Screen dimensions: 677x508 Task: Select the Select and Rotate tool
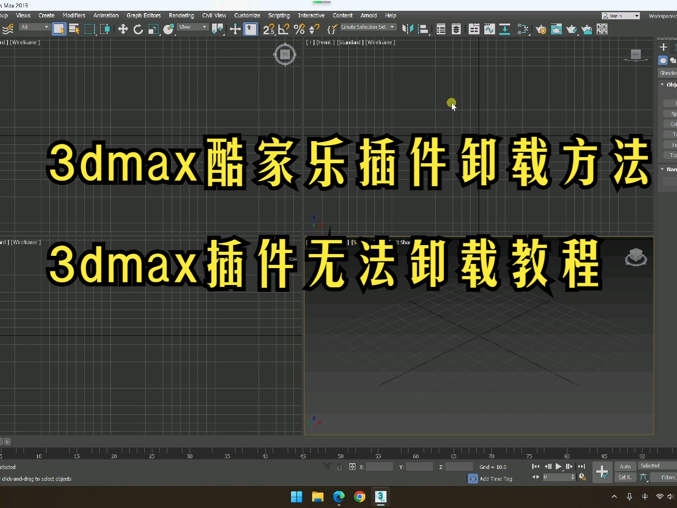click(138, 29)
